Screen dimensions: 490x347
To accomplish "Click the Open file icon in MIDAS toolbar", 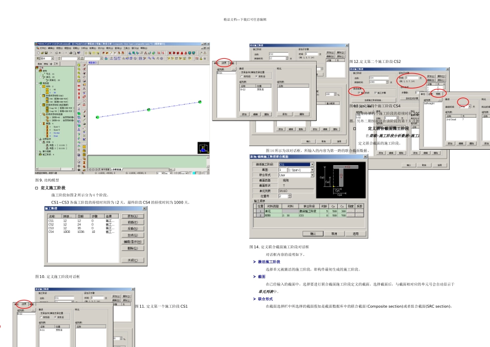I will [41, 53].
